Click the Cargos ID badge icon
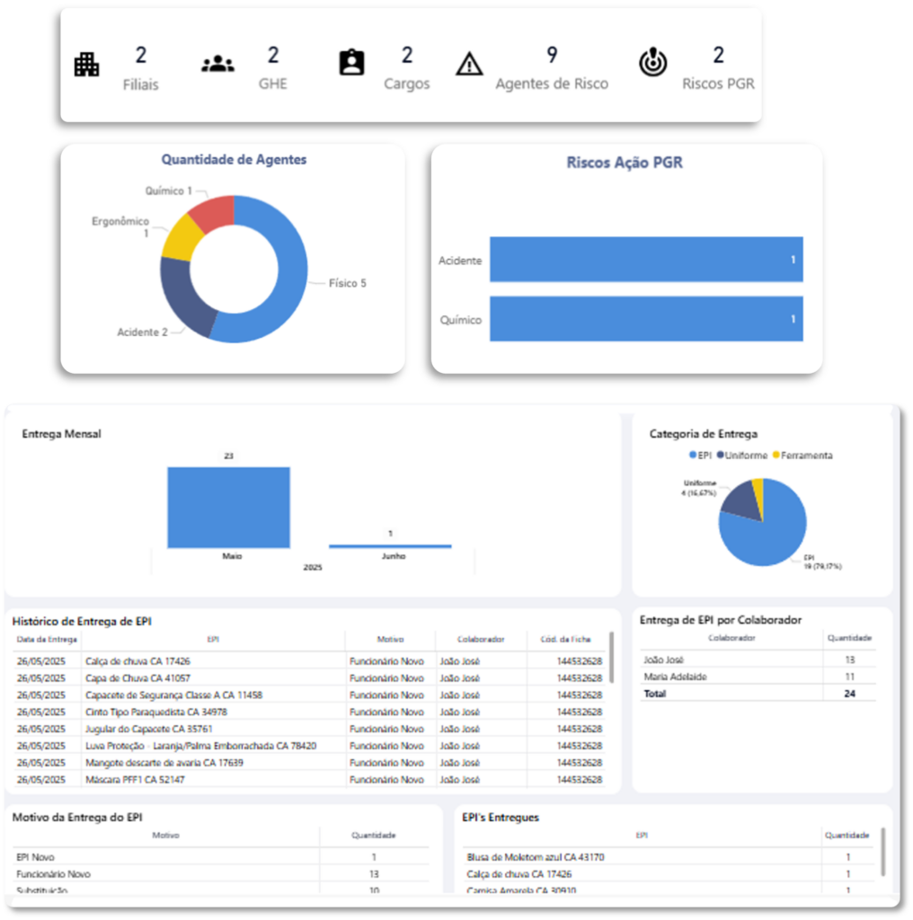The image size is (913, 920). click(x=351, y=63)
